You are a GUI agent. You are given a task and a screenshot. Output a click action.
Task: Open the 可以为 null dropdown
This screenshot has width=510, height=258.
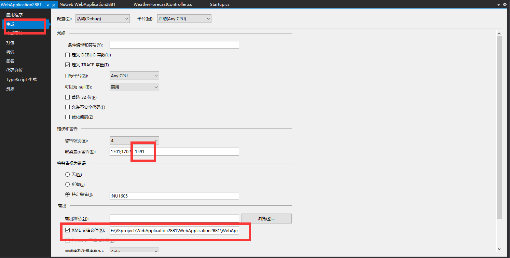tap(134, 87)
